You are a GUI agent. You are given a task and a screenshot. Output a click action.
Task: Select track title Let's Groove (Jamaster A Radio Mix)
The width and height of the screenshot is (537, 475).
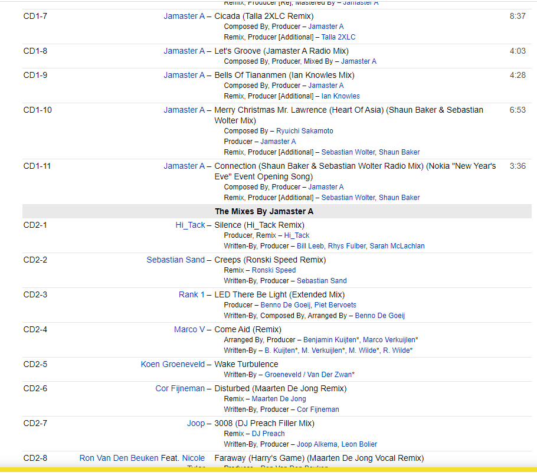click(281, 51)
